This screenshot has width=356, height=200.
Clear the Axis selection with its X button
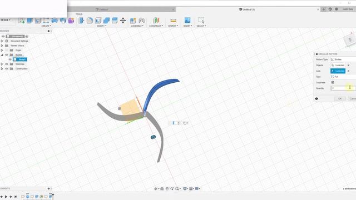coord(349,71)
